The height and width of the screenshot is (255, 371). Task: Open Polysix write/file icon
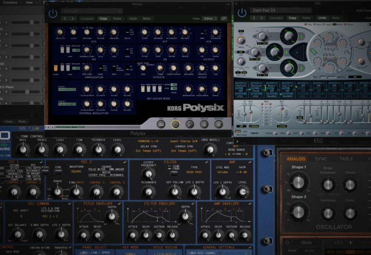click(x=218, y=124)
